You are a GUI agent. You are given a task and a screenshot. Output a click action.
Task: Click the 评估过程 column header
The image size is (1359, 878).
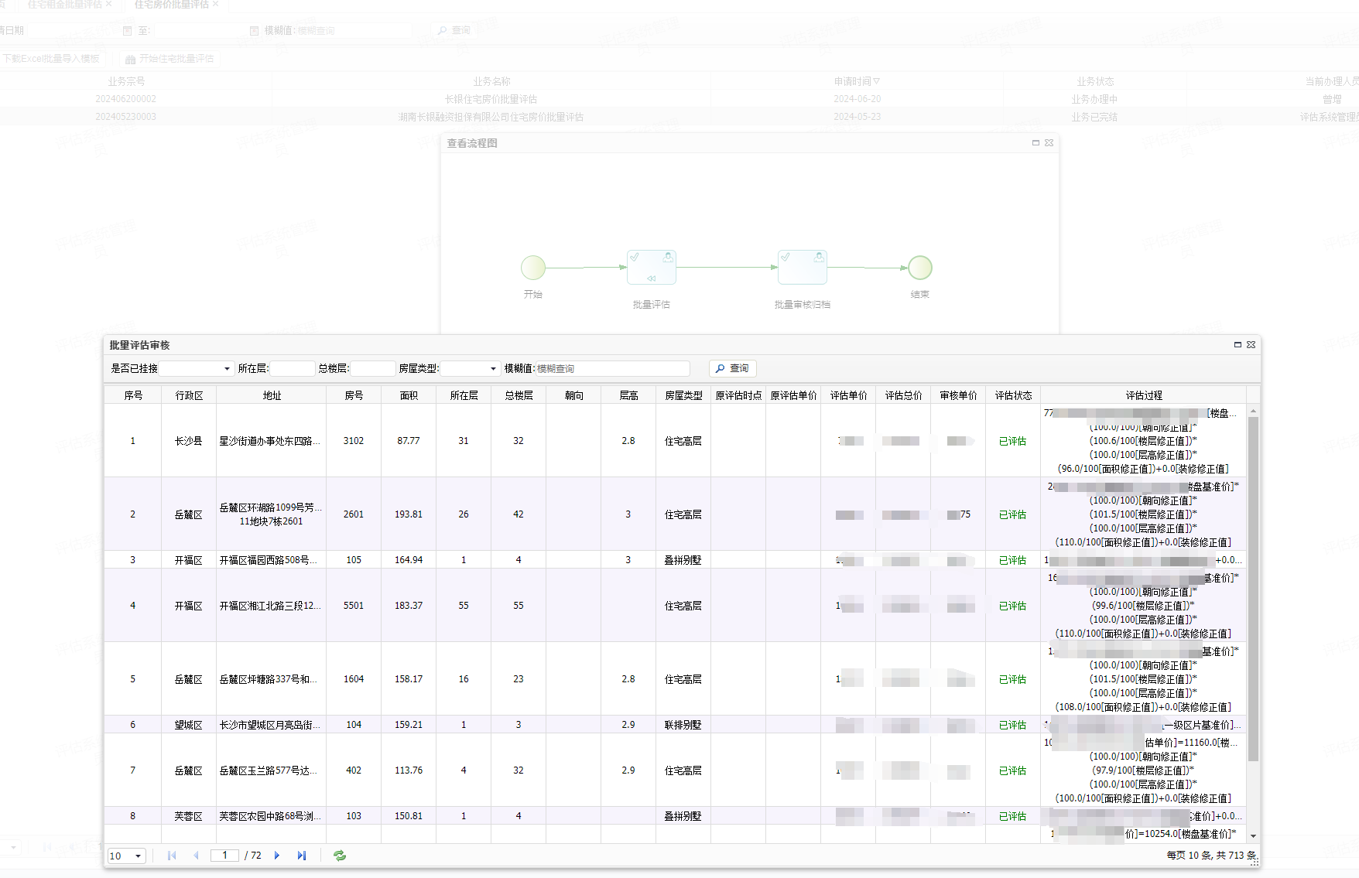point(1144,395)
